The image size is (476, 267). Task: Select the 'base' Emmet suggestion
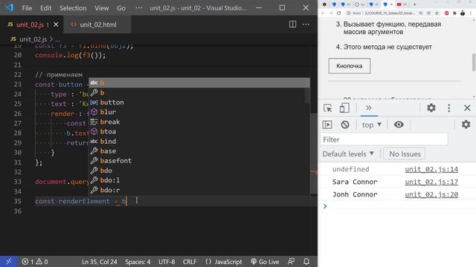click(x=199, y=151)
